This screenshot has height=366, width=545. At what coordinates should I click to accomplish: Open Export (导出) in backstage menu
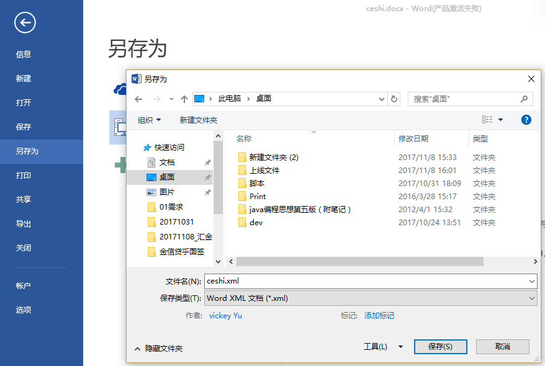24,223
